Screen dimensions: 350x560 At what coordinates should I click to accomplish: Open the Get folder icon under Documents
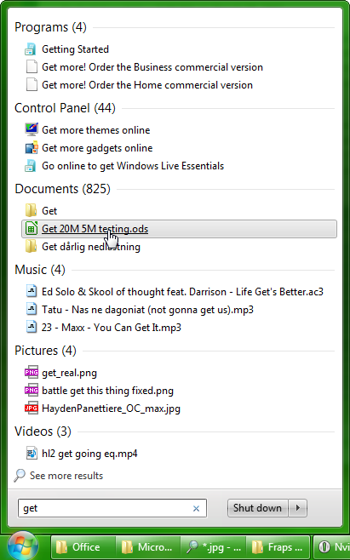(32, 211)
